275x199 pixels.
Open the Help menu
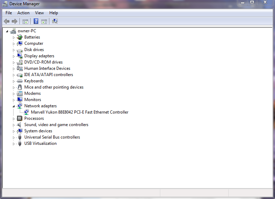pos(54,13)
